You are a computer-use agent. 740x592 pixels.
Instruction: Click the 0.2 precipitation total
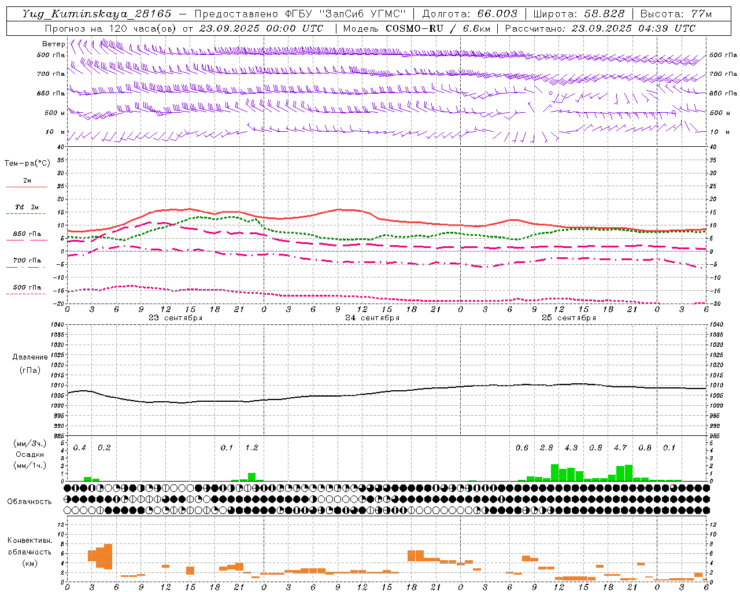(x=104, y=447)
